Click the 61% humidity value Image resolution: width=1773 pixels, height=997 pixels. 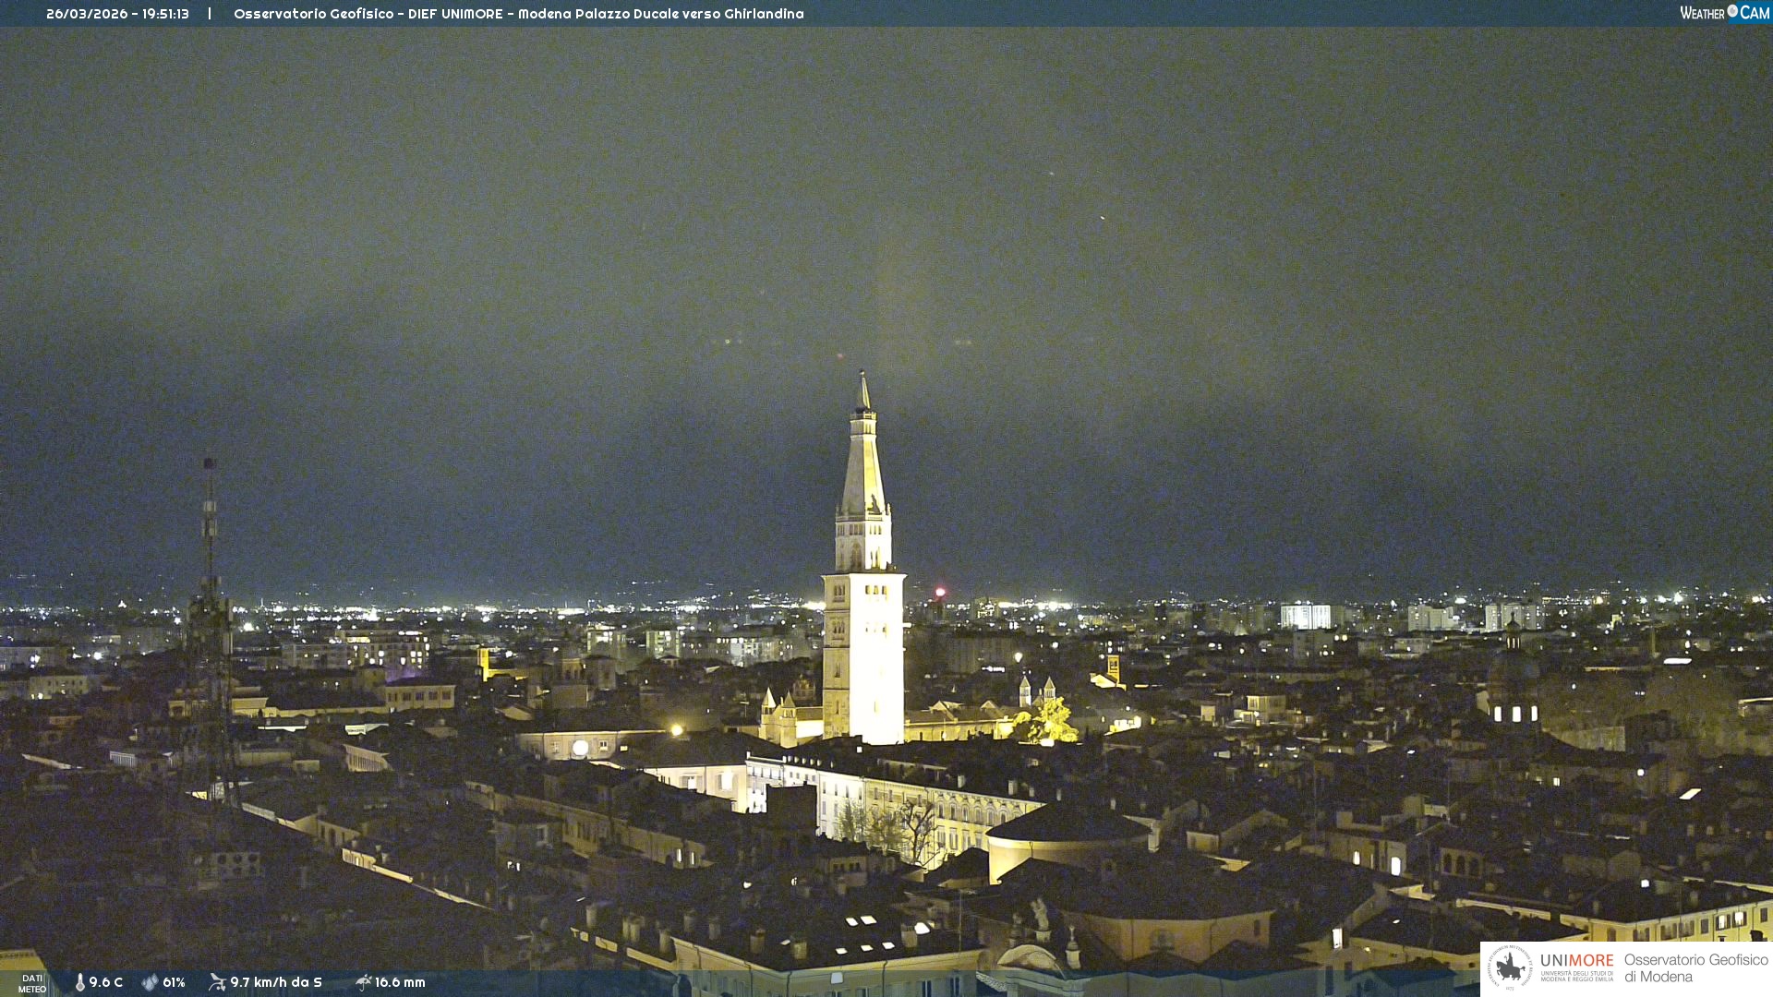(174, 982)
